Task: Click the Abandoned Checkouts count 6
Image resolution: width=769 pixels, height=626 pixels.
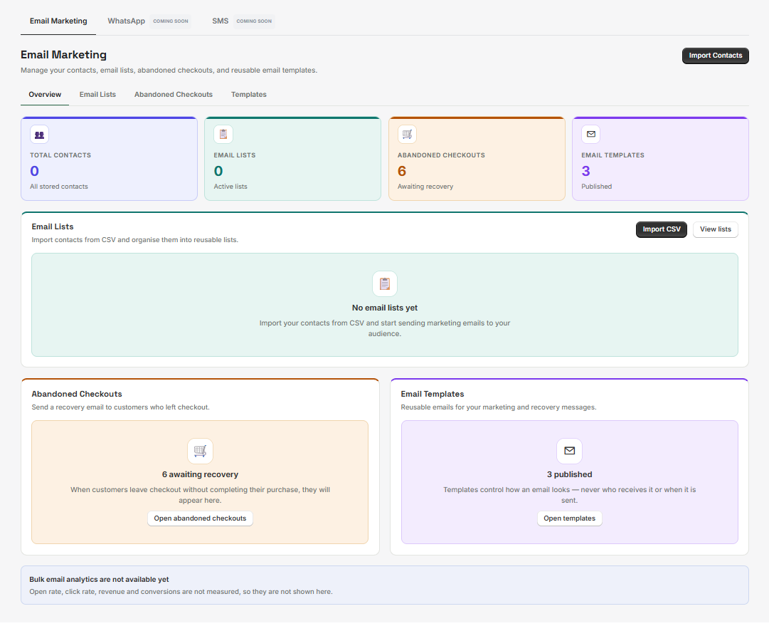Action: pyautogui.click(x=402, y=172)
